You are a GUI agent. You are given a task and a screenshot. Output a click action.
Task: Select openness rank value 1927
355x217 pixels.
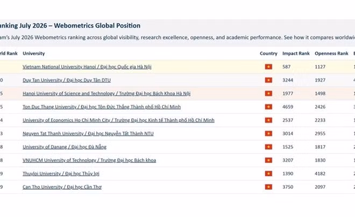point(320,80)
